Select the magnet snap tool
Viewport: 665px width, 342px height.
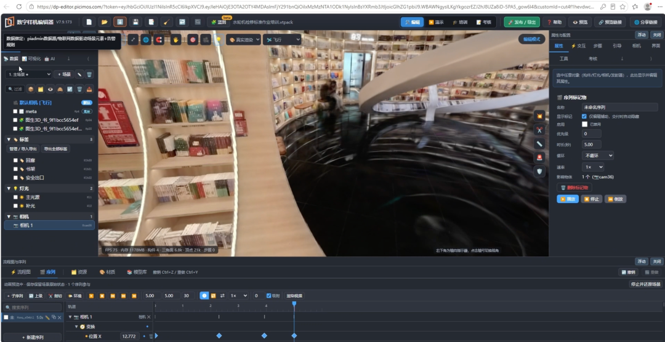(x=159, y=40)
